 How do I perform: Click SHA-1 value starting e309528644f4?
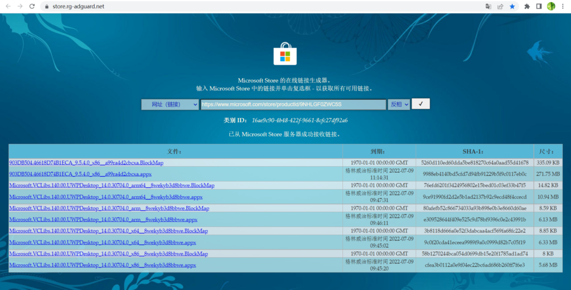[x=475, y=220]
